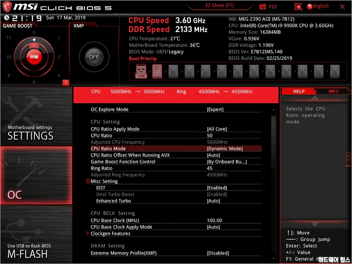Click the clock icon beside the time
The height and width of the screenshot is (264, 352).
pyautogui.click(x=7, y=18)
